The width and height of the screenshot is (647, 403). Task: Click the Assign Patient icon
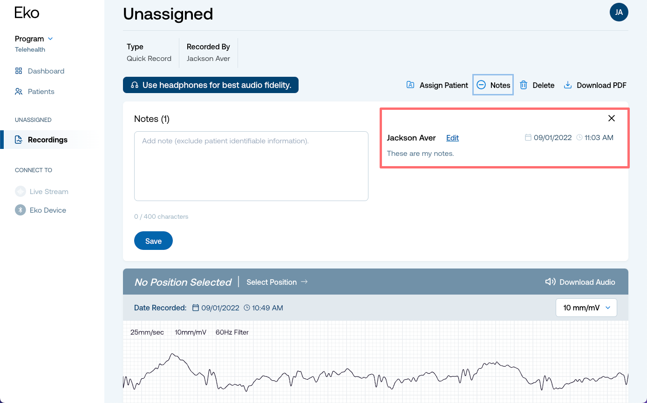[x=410, y=85]
